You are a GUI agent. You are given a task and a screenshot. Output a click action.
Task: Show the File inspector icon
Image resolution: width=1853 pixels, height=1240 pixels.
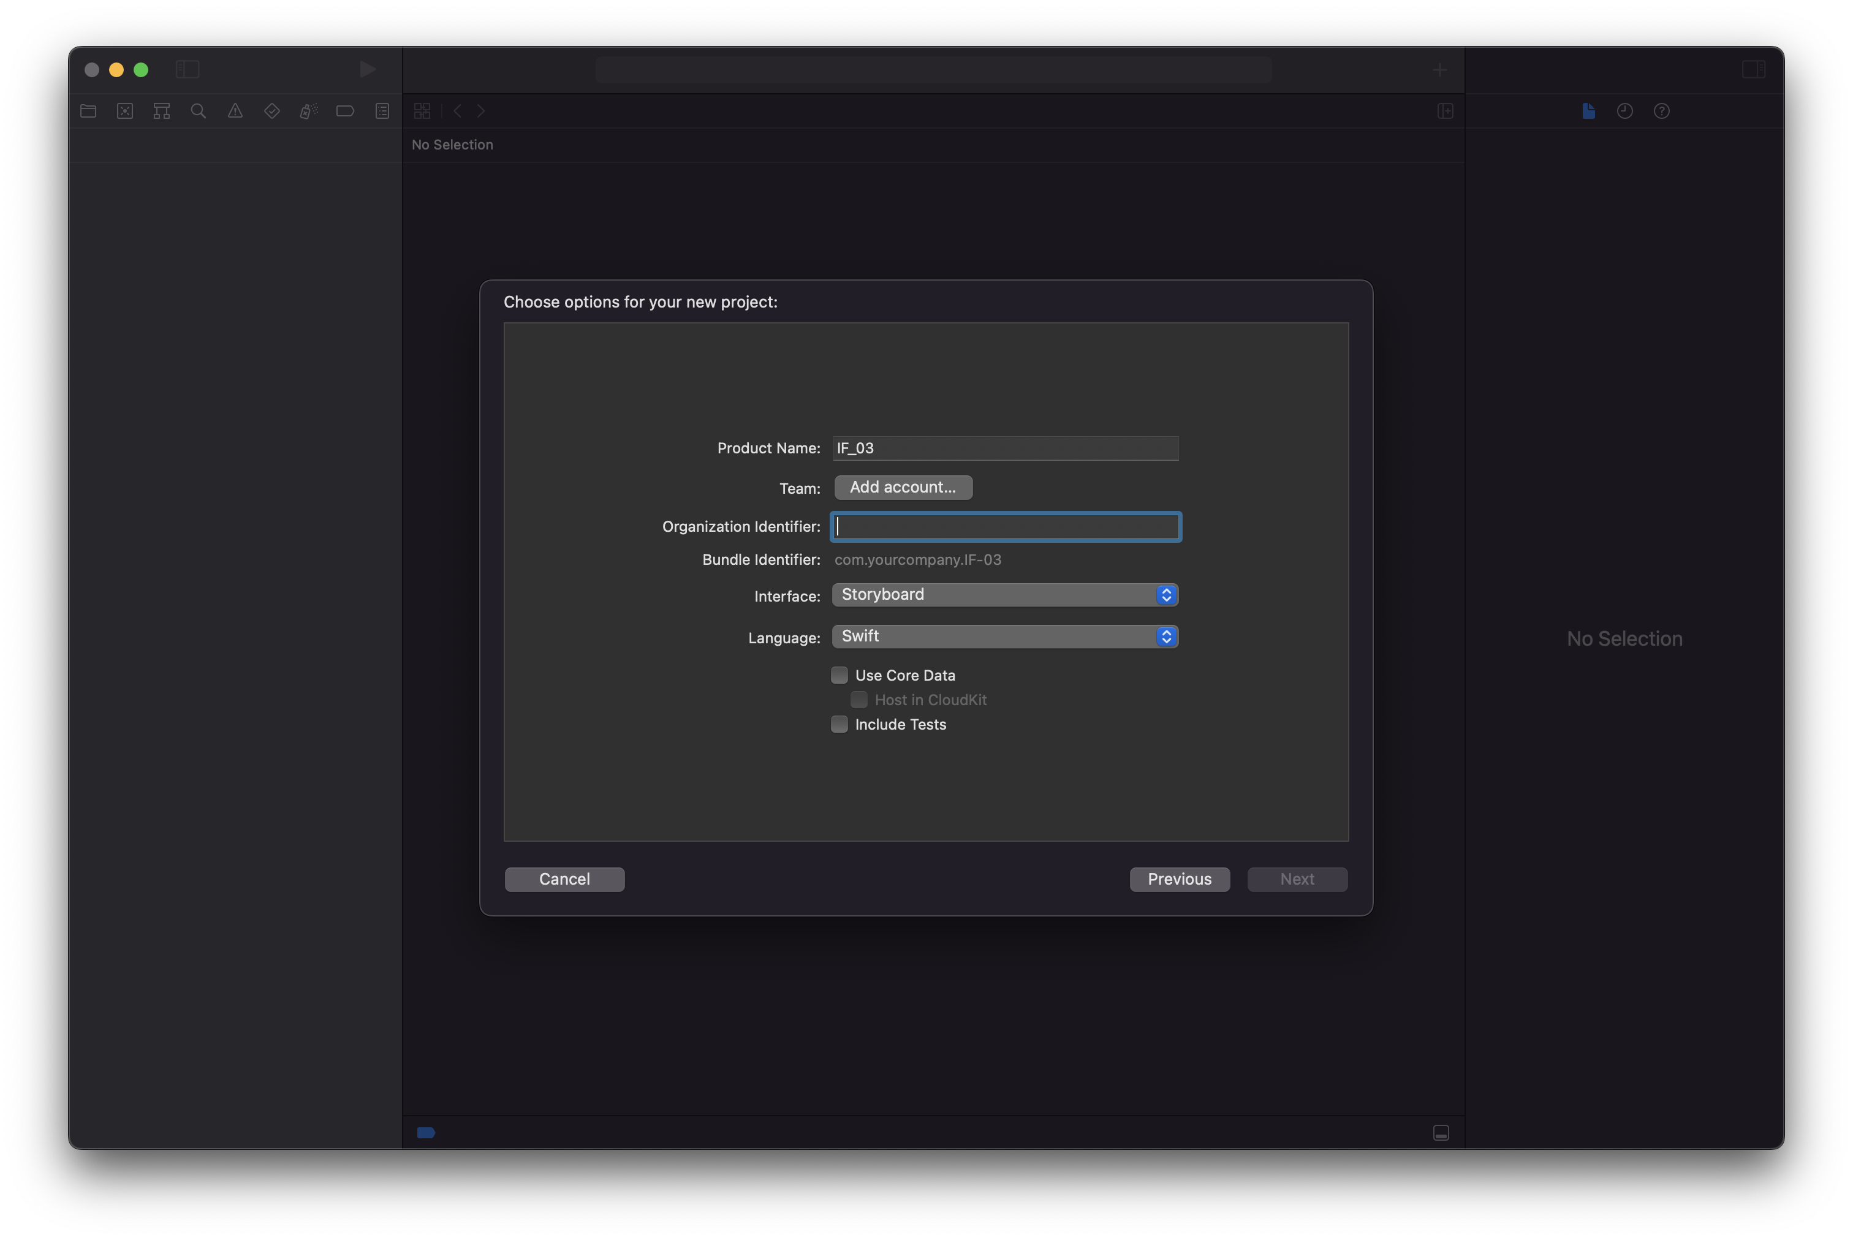click(x=1588, y=111)
